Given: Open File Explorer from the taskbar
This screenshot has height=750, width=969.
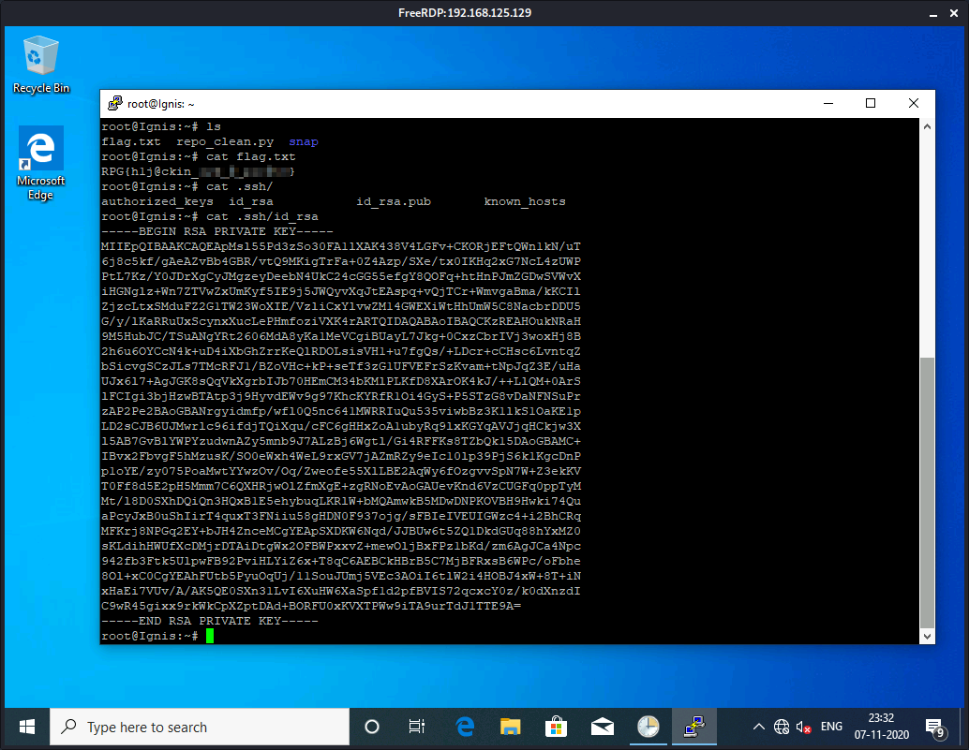Looking at the screenshot, I should coord(510,727).
